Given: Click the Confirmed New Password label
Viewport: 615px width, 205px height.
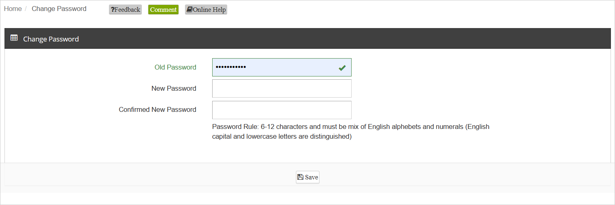Looking at the screenshot, I should 157,110.
